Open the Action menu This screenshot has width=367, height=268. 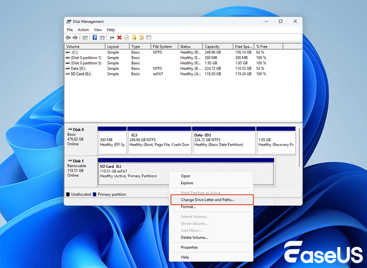point(83,30)
